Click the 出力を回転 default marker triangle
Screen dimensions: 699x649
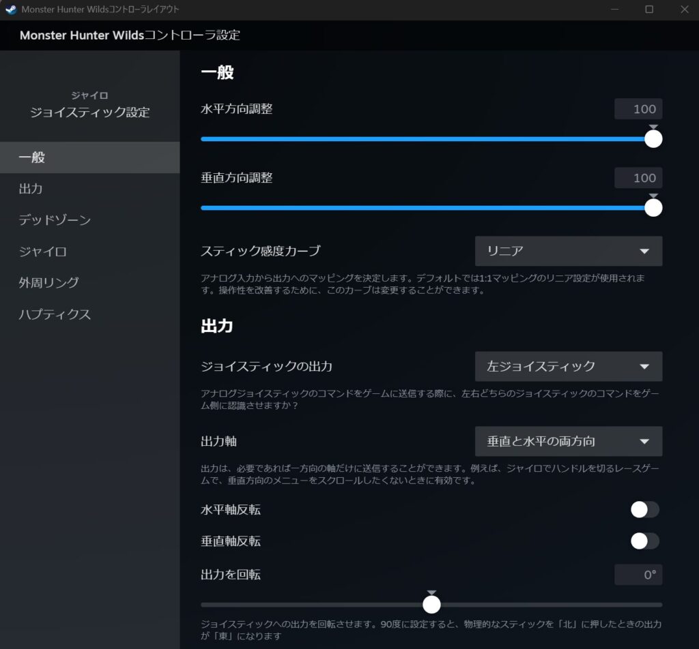click(x=431, y=592)
